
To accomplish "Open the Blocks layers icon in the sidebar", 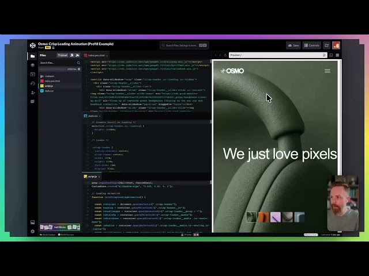I will 32,65.
